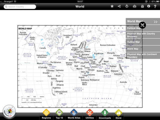Collapse the World Maps panel with double chevron
This screenshot has height=120, width=160.
(155, 22)
